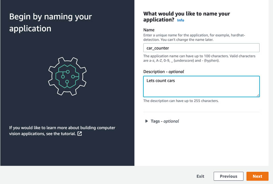Click the "Description - optional" label

pyautogui.click(x=163, y=72)
